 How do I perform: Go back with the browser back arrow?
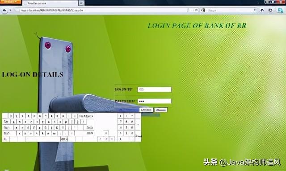click(4, 10)
